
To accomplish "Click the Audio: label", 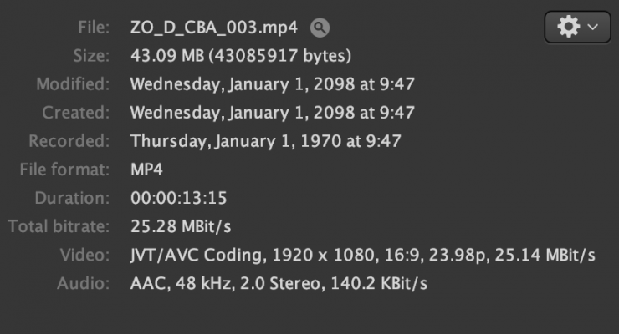I will point(84,284).
